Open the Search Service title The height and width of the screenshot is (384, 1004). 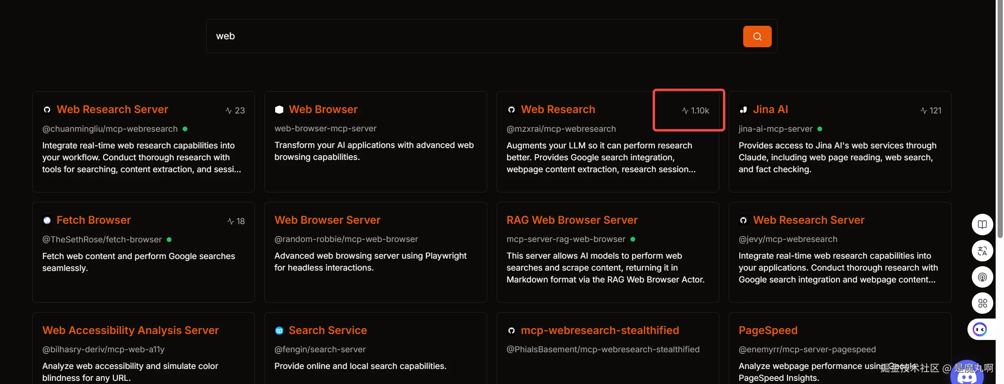[328, 330]
